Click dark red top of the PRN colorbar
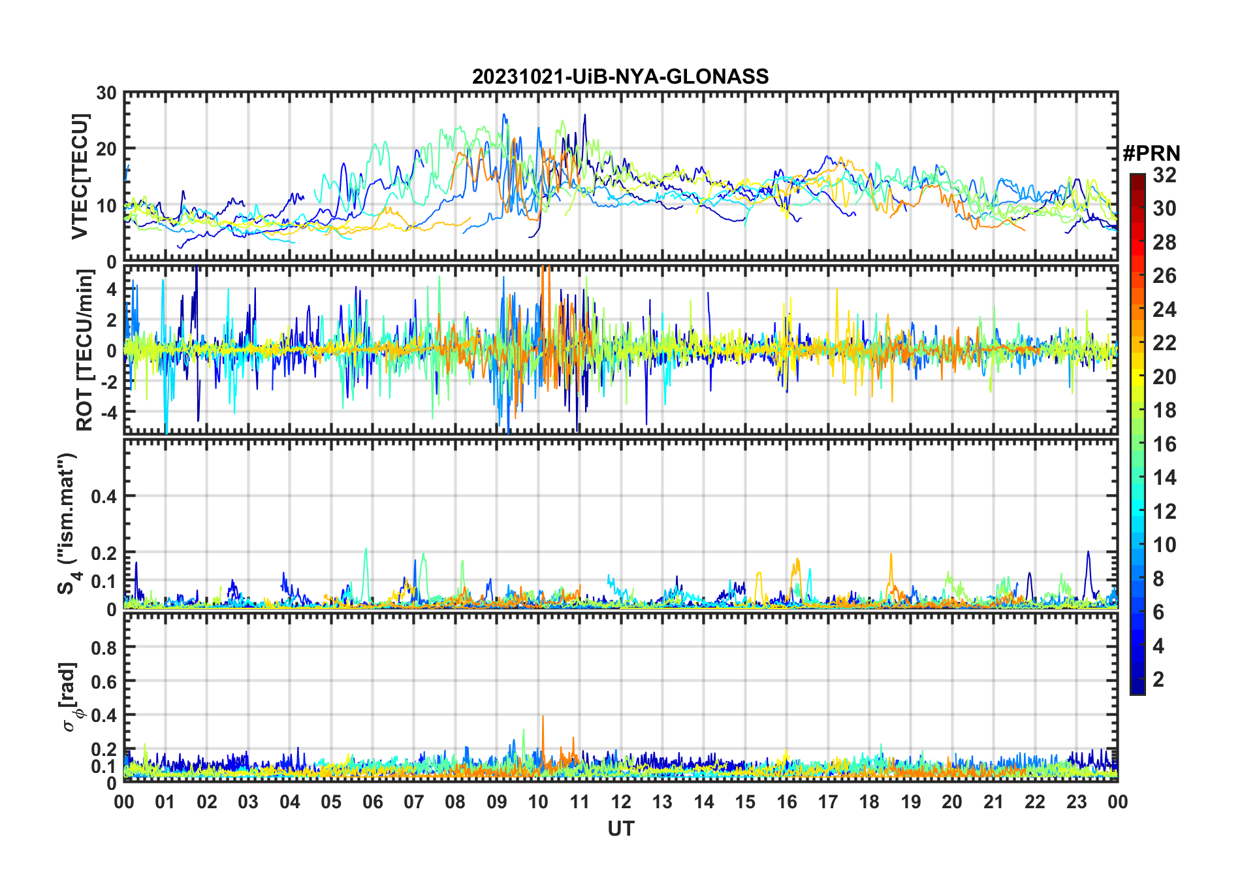The height and width of the screenshot is (869, 1242). (x=1137, y=180)
